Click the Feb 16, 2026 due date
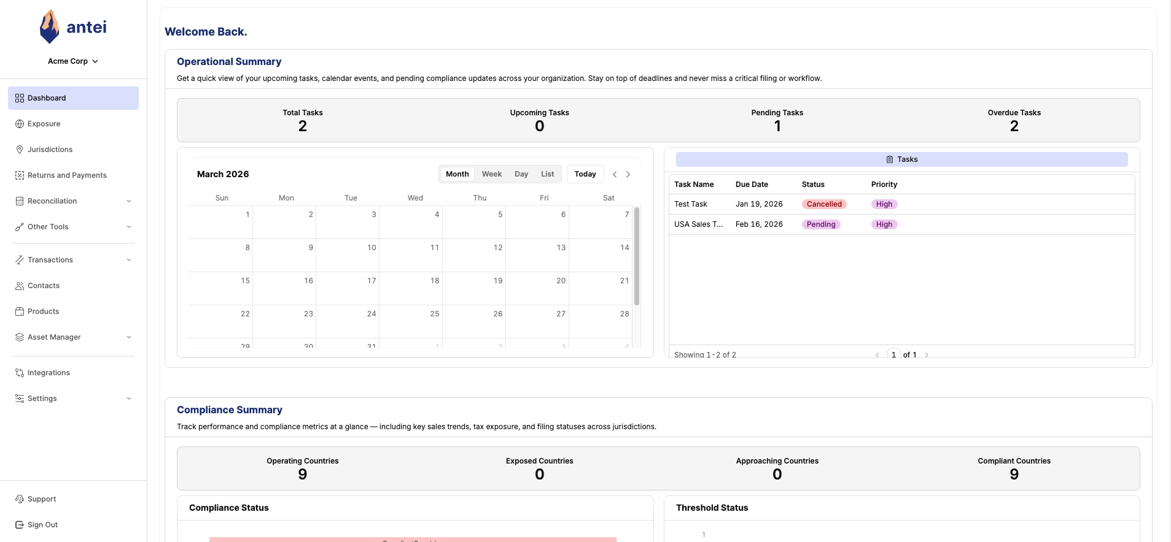This screenshot has width=1171, height=542. click(x=759, y=224)
